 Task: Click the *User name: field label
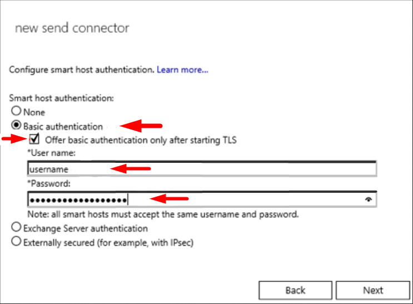pyautogui.click(x=52, y=153)
